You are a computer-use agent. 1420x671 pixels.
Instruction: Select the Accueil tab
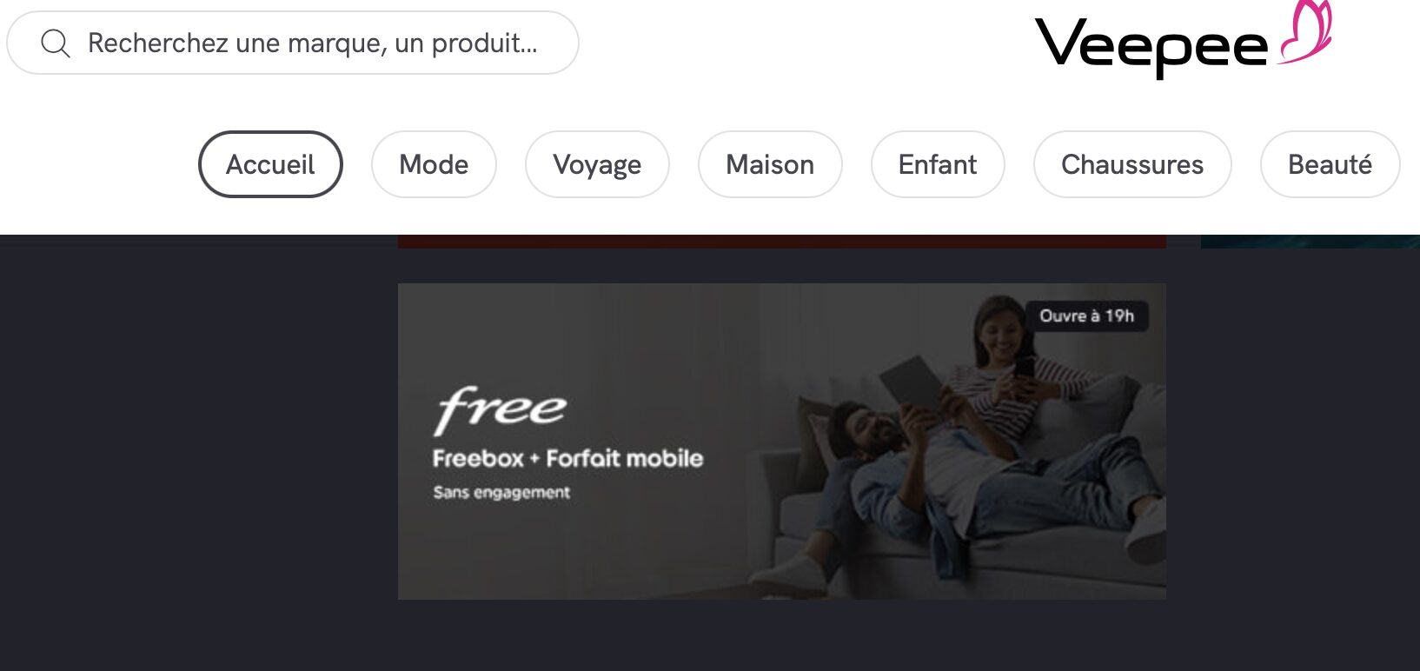[270, 164]
